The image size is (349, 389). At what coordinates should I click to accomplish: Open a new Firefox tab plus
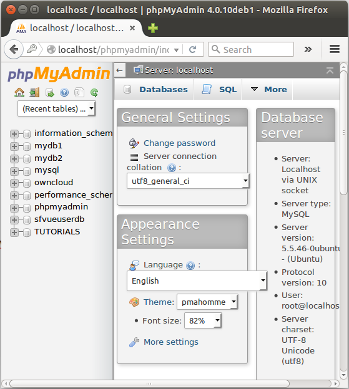tap(153, 28)
